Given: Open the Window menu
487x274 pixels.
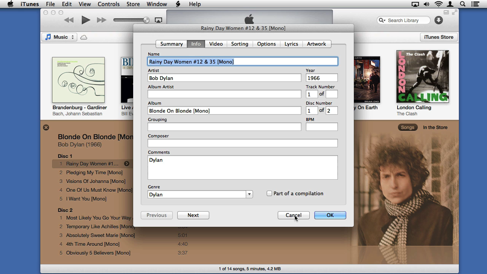Looking at the screenshot, I should pos(157,4).
